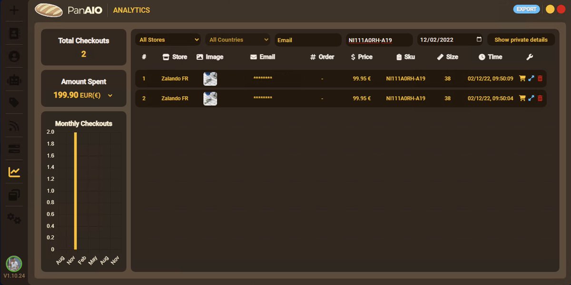Click the yellow minimize circle button

(x=550, y=9)
